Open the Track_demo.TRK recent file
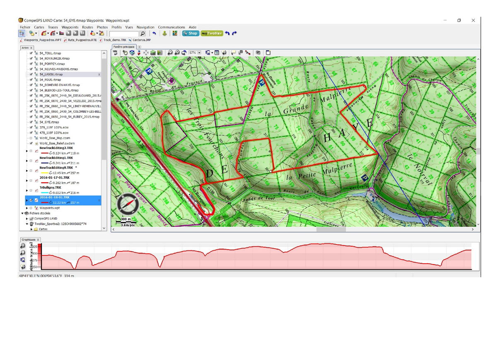 [113, 40]
